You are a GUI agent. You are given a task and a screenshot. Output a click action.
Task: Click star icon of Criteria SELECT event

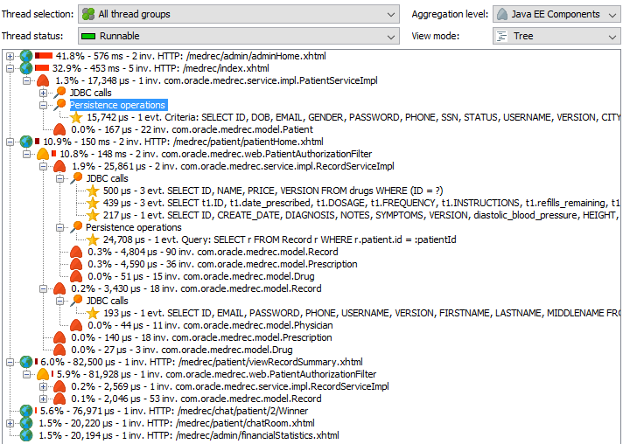(x=76, y=117)
